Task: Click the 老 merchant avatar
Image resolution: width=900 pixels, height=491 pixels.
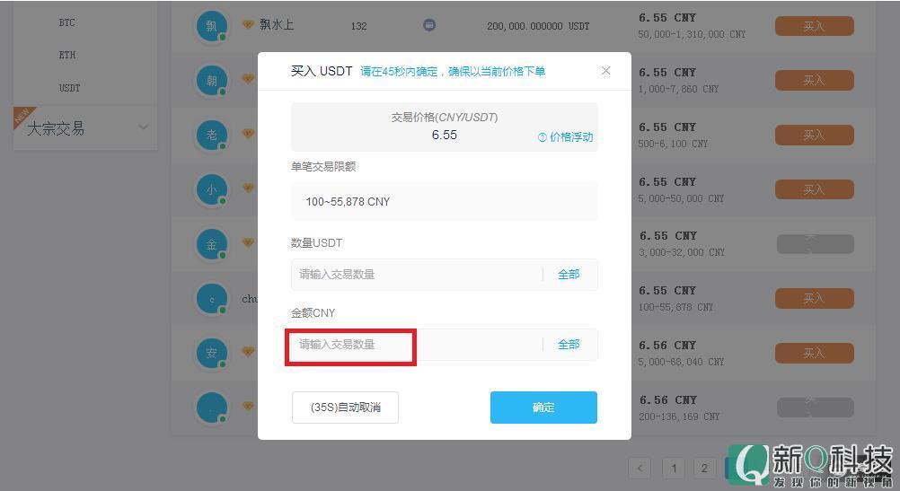Action: click(212, 135)
